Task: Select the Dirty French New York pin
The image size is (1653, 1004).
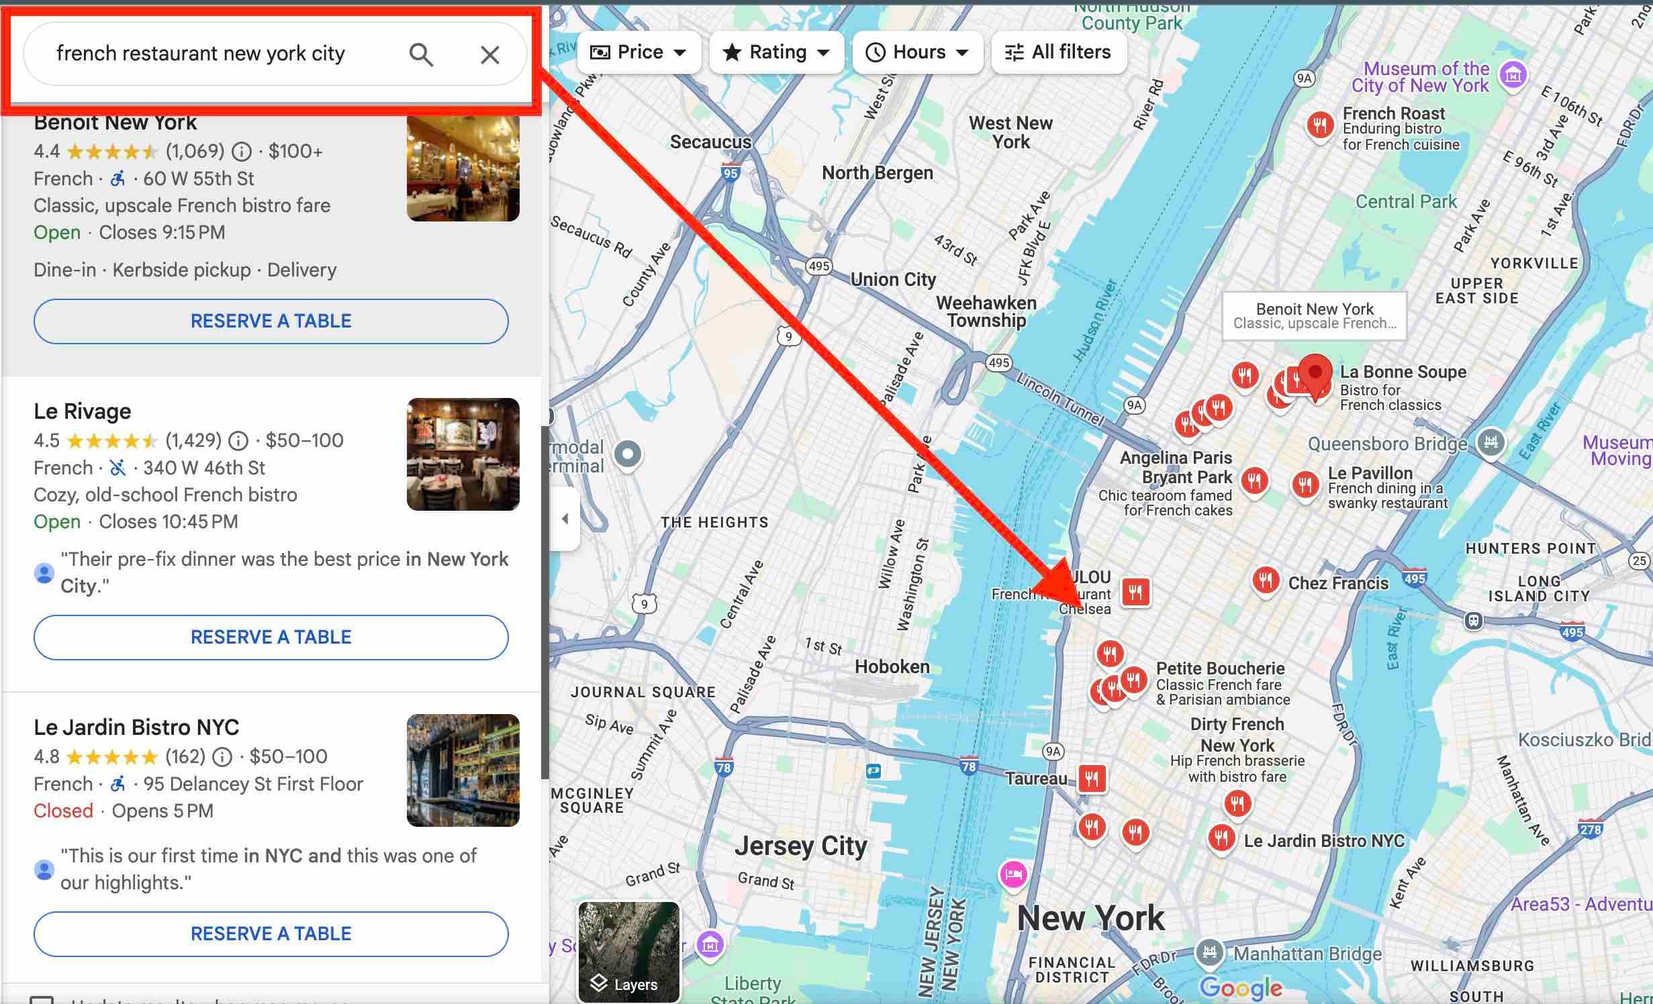Action: [x=1237, y=805]
